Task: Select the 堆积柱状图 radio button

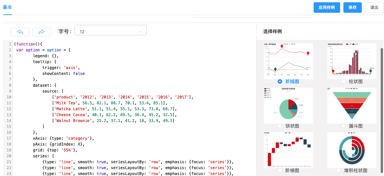Action: 339,170
